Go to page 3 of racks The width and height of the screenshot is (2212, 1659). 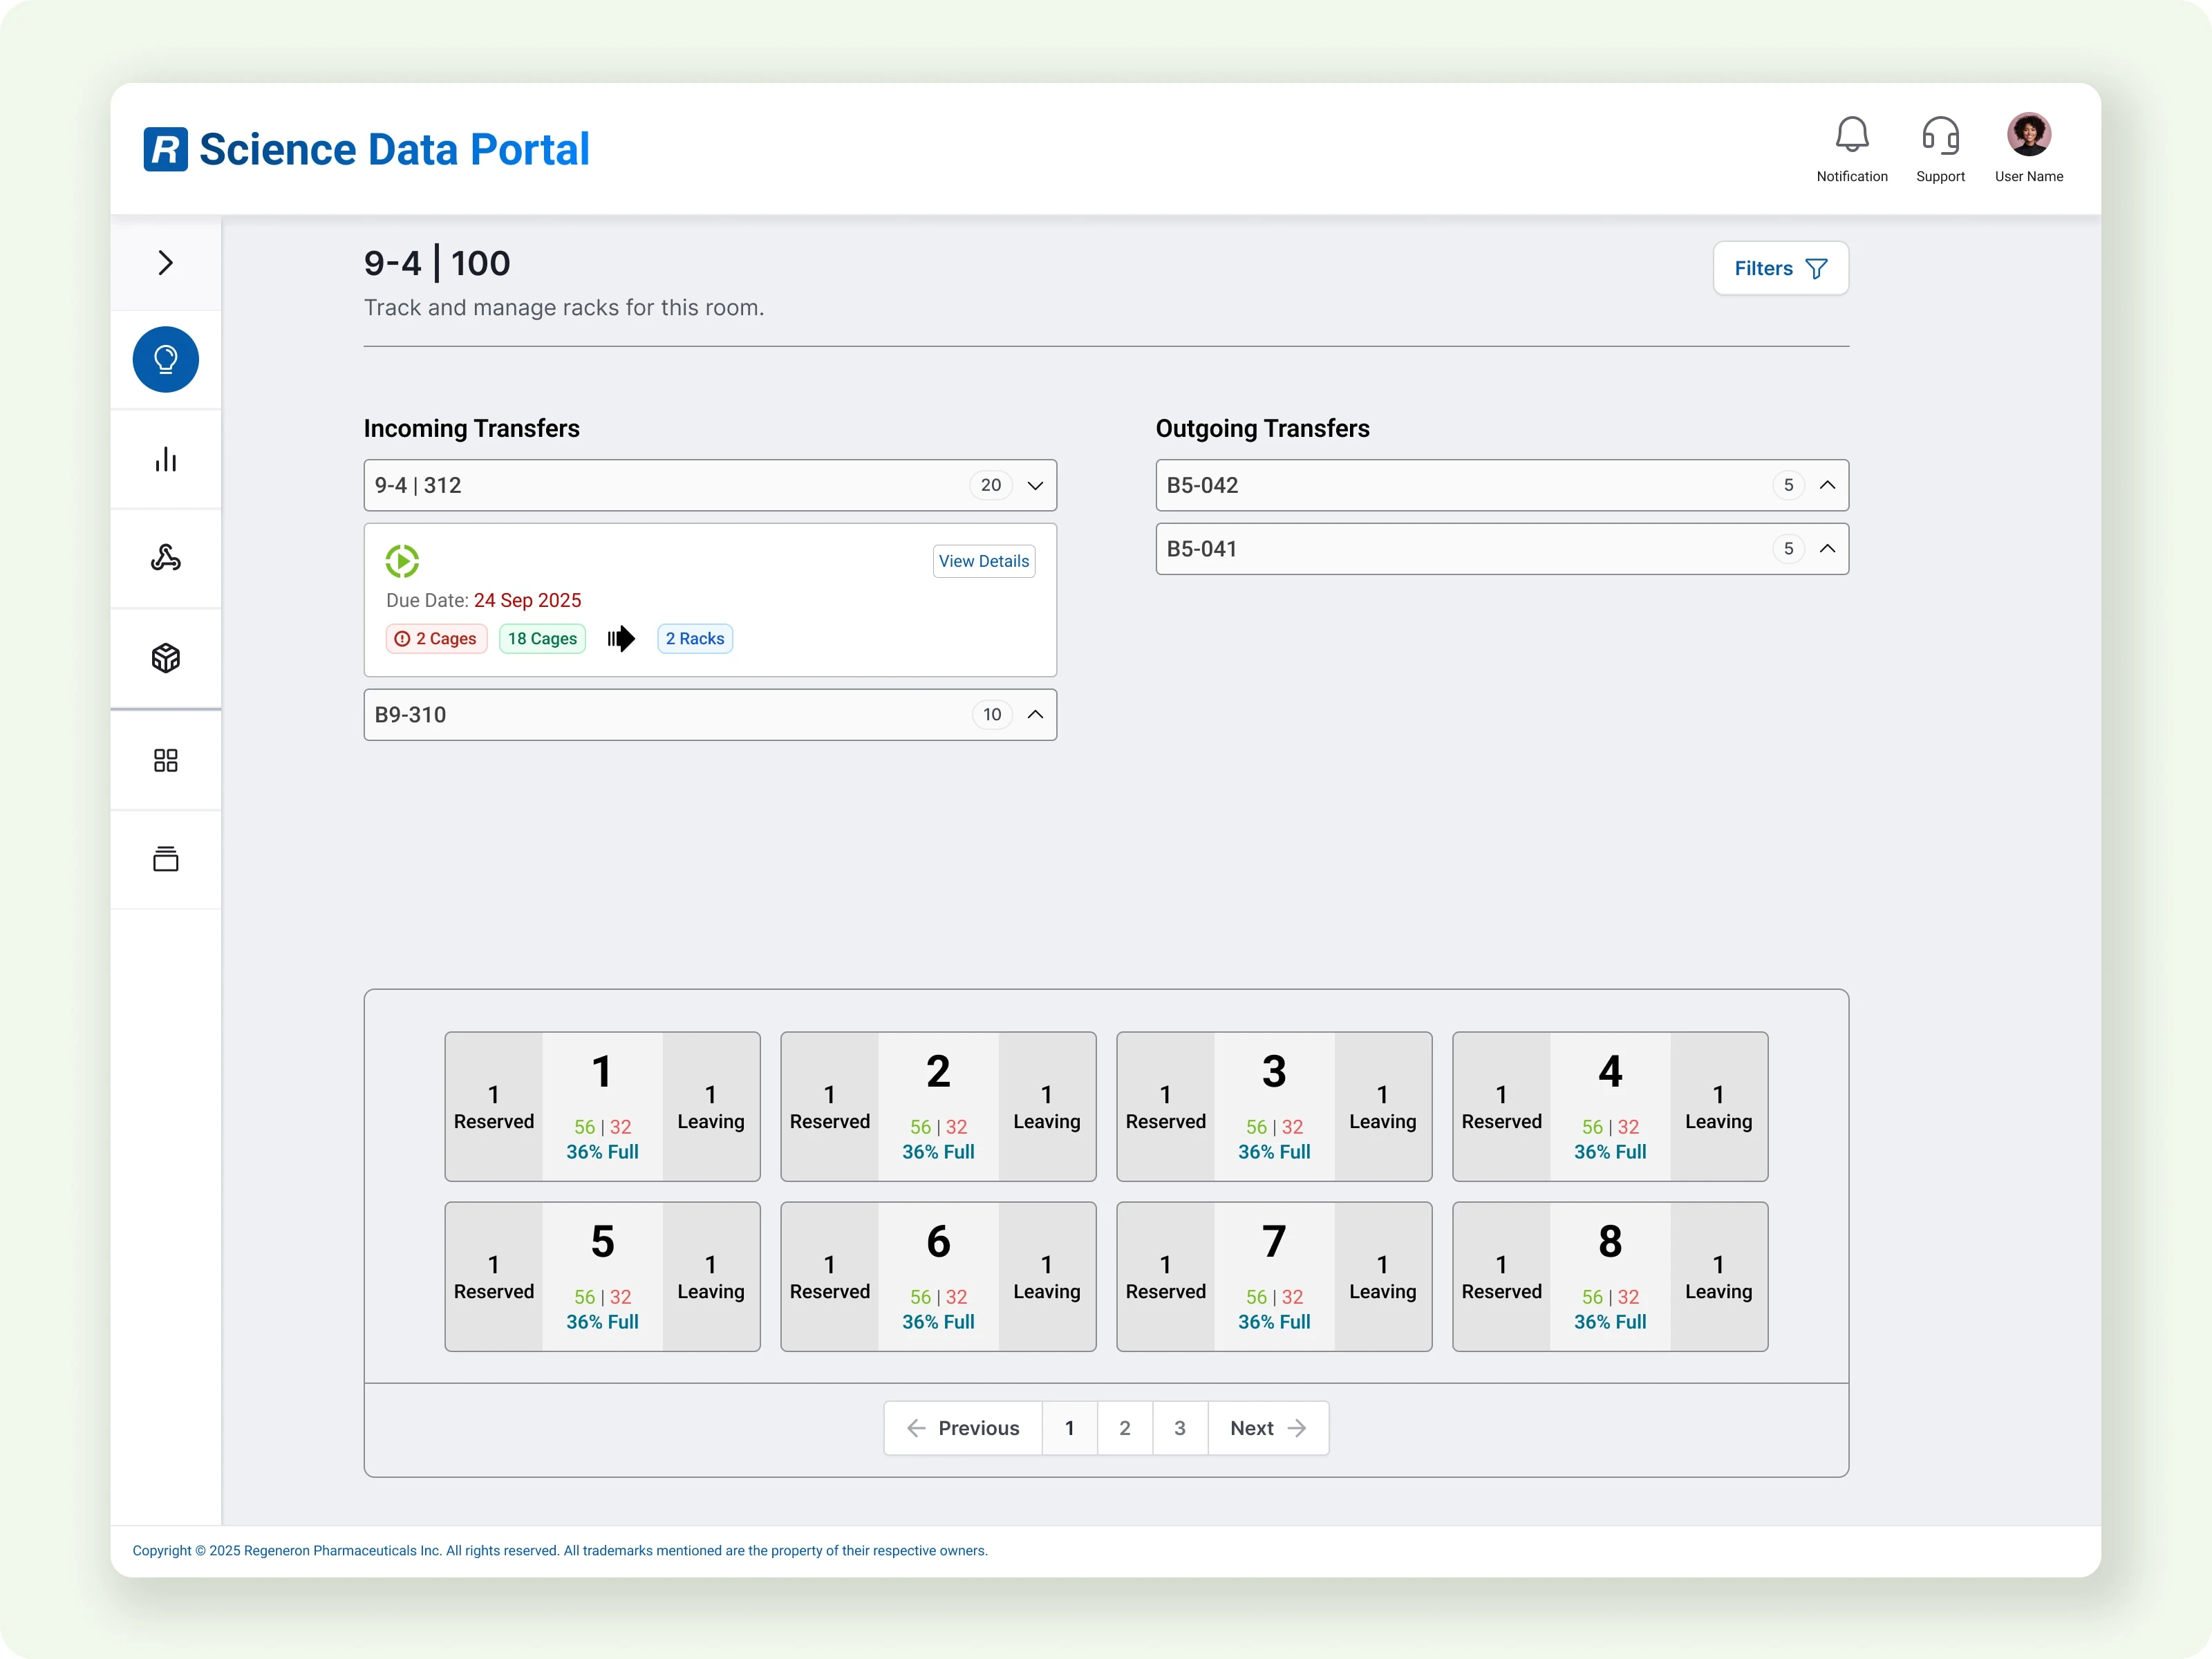pos(1179,1428)
